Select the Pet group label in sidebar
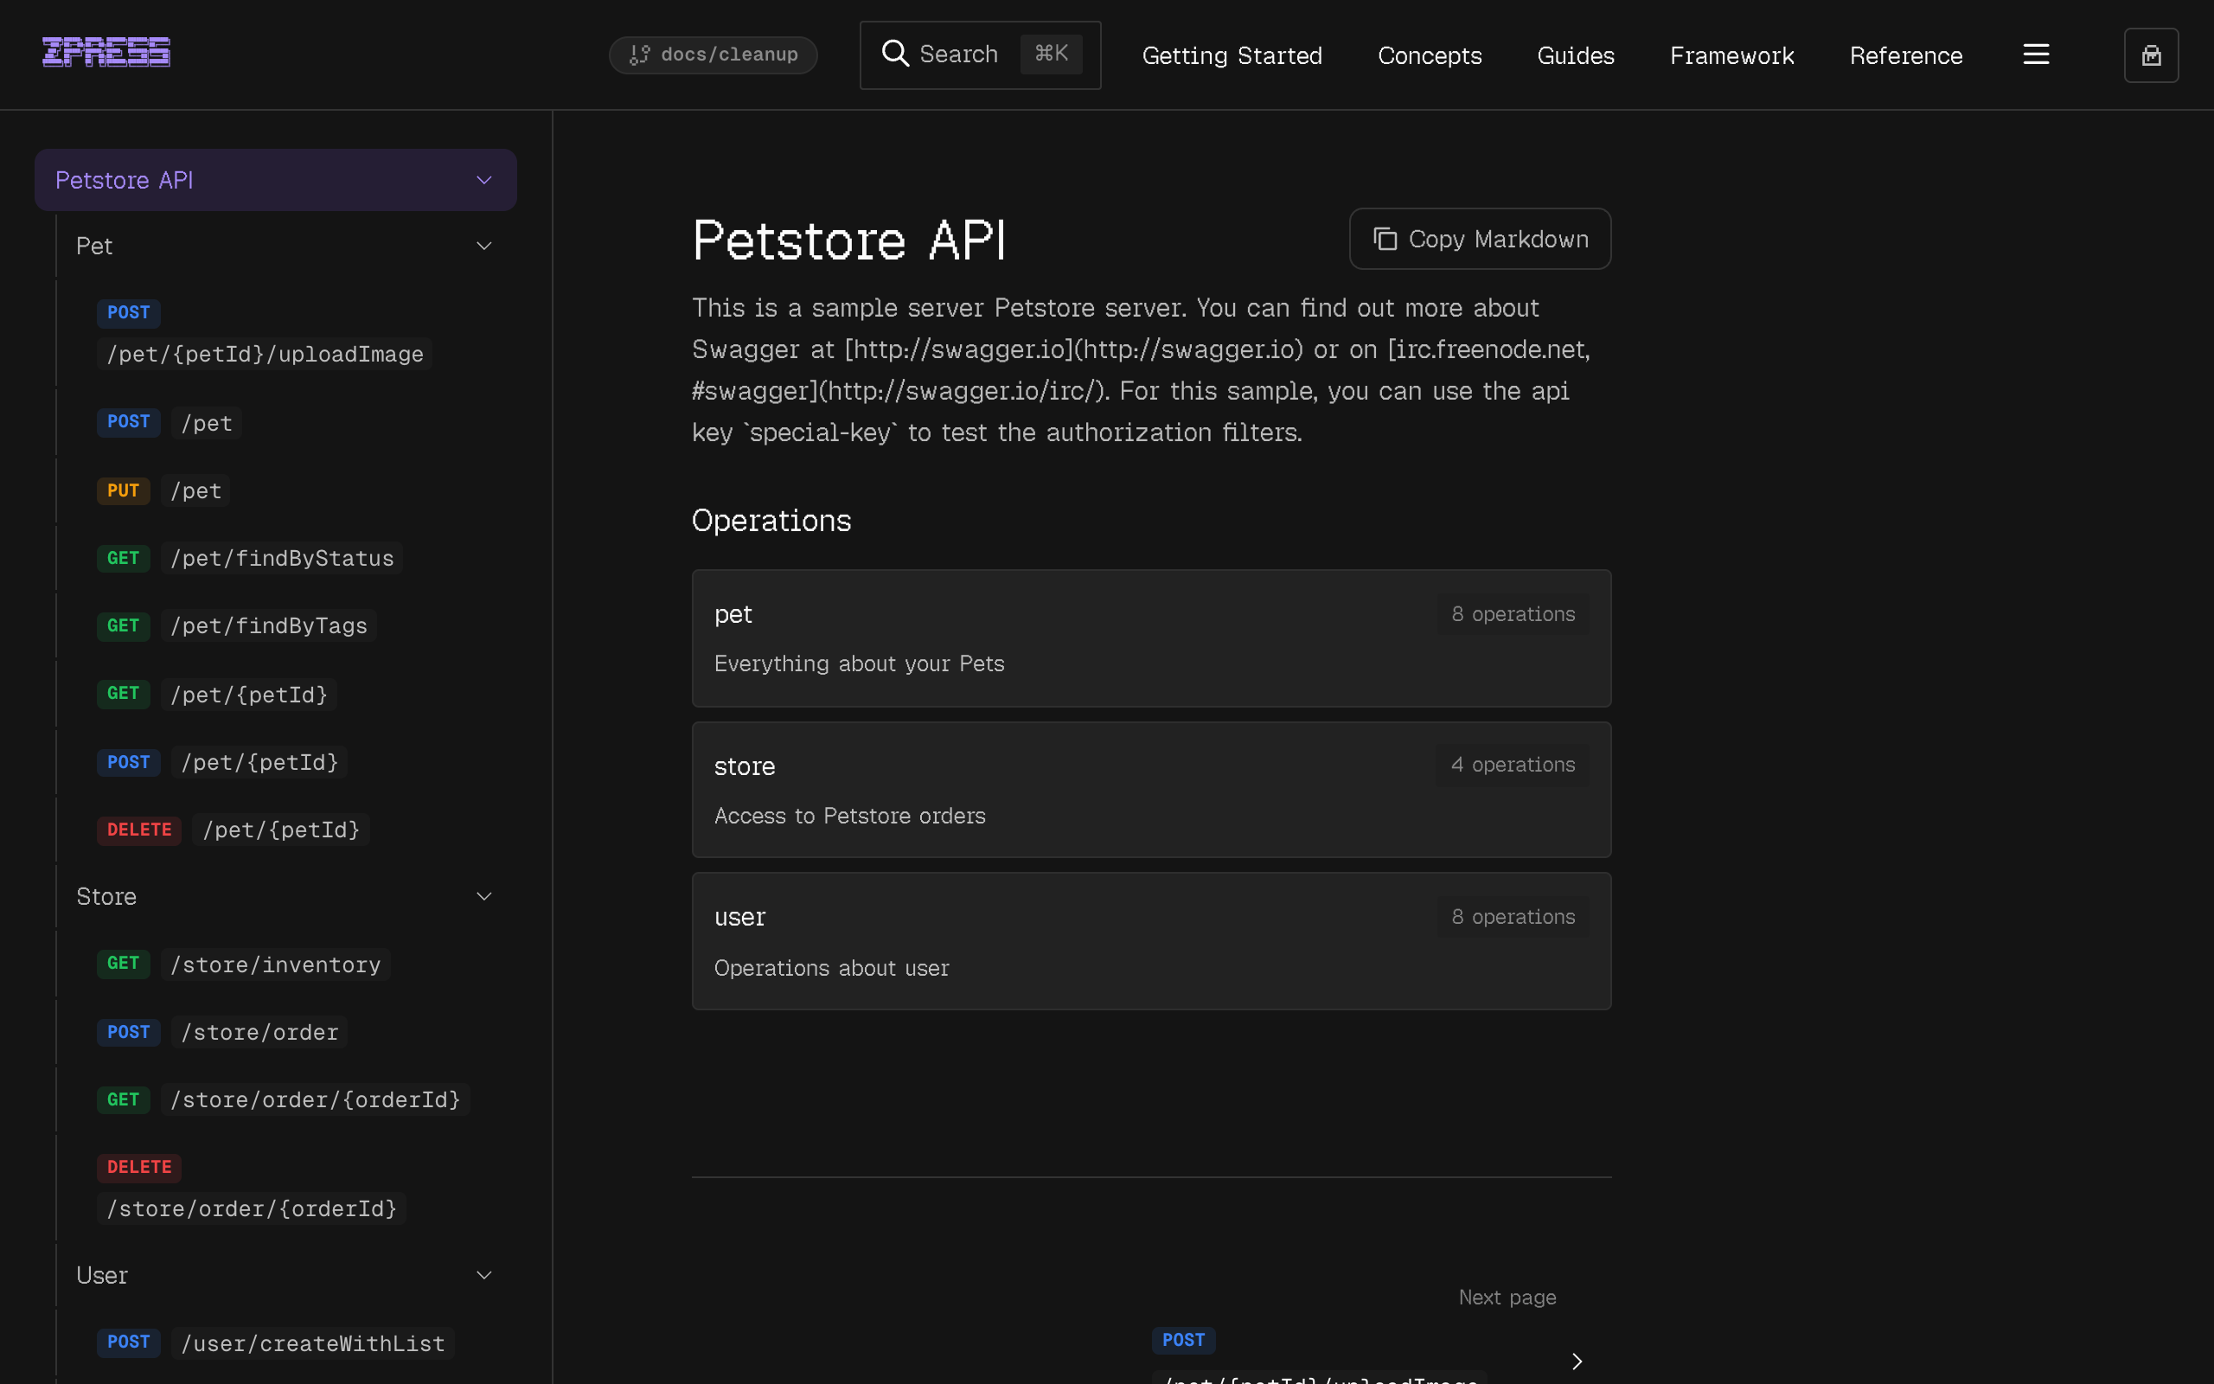Viewport: 2214px width, 1384px height. [94, 247]
